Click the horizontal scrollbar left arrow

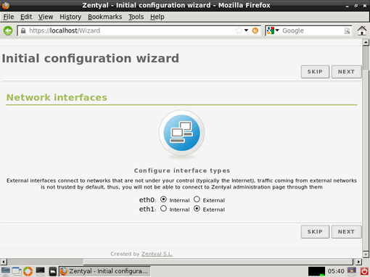(x=4, y=262)
